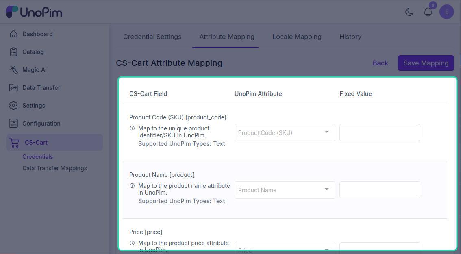Click the Settings gear icon
Viewport: 461px width, 254px height.
pos(13,106)
